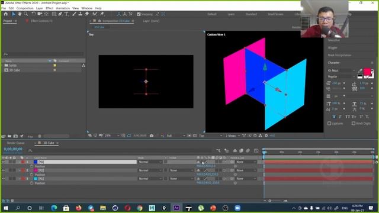Open the 2 Views layout dropdown
Image resolution: width=379 pixels, height=213 pixels.
pos(233,135)
